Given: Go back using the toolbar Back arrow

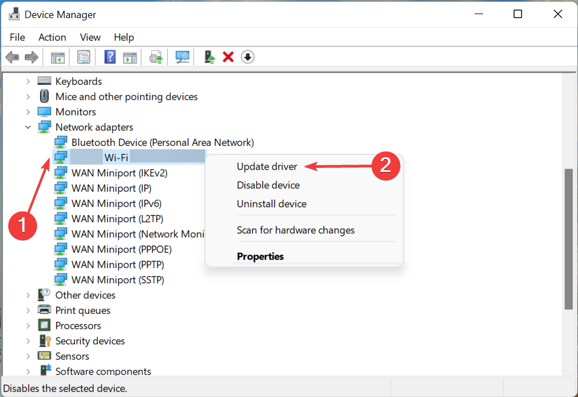Looking at the screenshot, I should [x=12, y=57].
